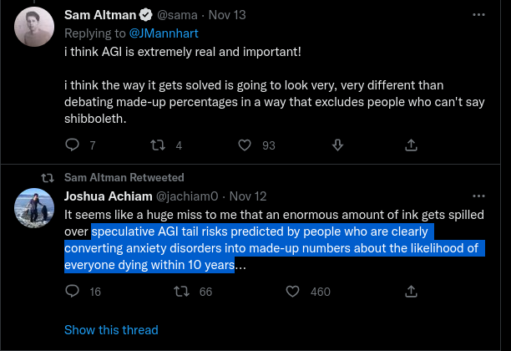This screenshot has height=351, width=511.
Task: Click the Show this thread link
Action: pyautogui.click(x=111, y=330)
